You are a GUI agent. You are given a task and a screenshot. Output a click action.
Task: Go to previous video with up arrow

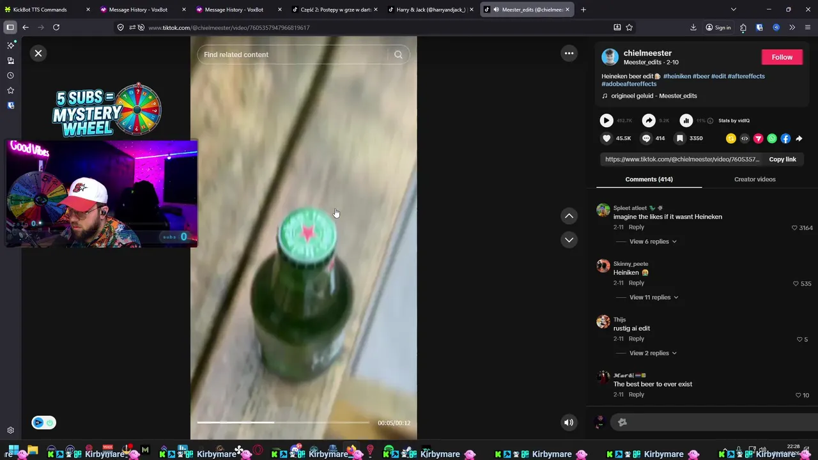click(569, 216)
